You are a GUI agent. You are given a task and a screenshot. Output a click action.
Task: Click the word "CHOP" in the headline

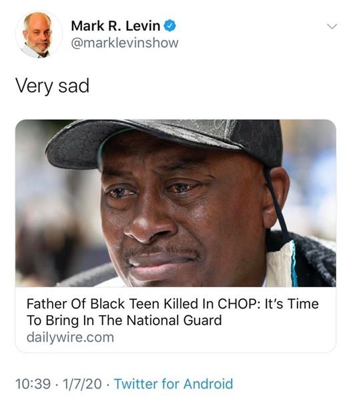pos(239,304)
